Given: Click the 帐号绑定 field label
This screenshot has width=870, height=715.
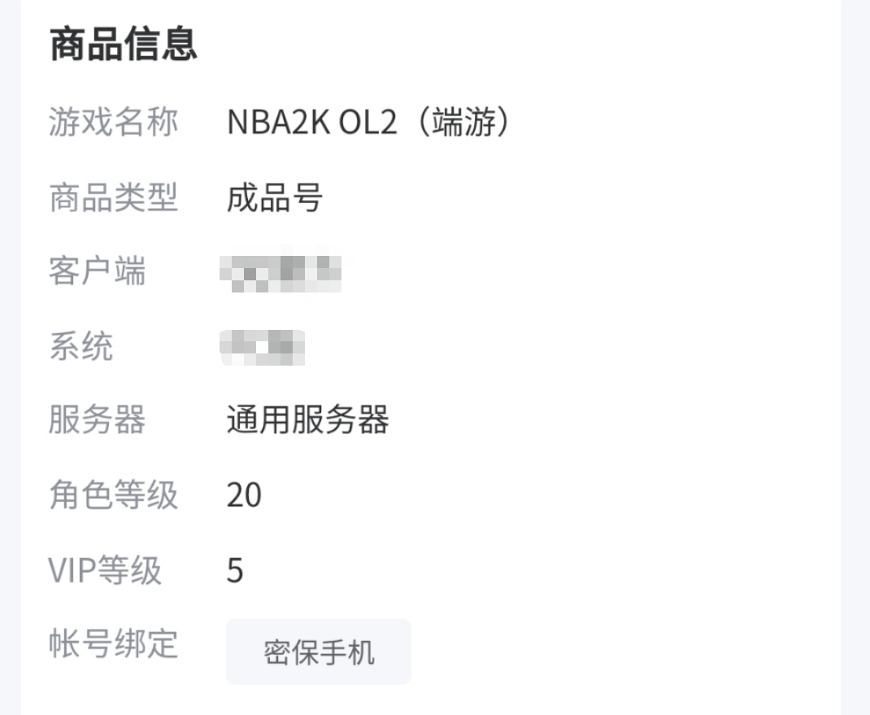Looking at the screenshot, I should pos(113,644).
